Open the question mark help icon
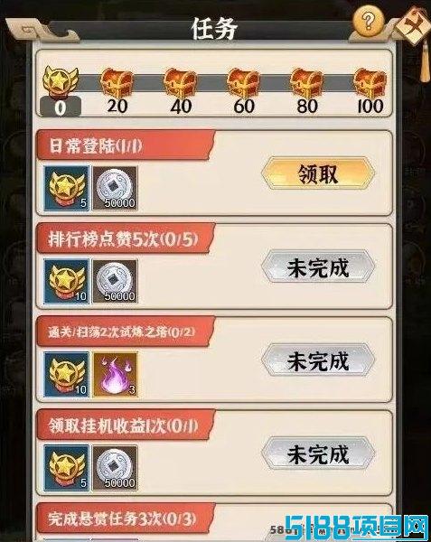This screenshot has width=431, height=542. click(369, 22)
